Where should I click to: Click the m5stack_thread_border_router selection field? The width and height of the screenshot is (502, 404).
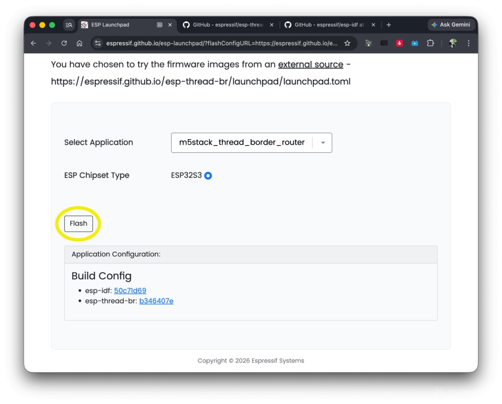252,143
